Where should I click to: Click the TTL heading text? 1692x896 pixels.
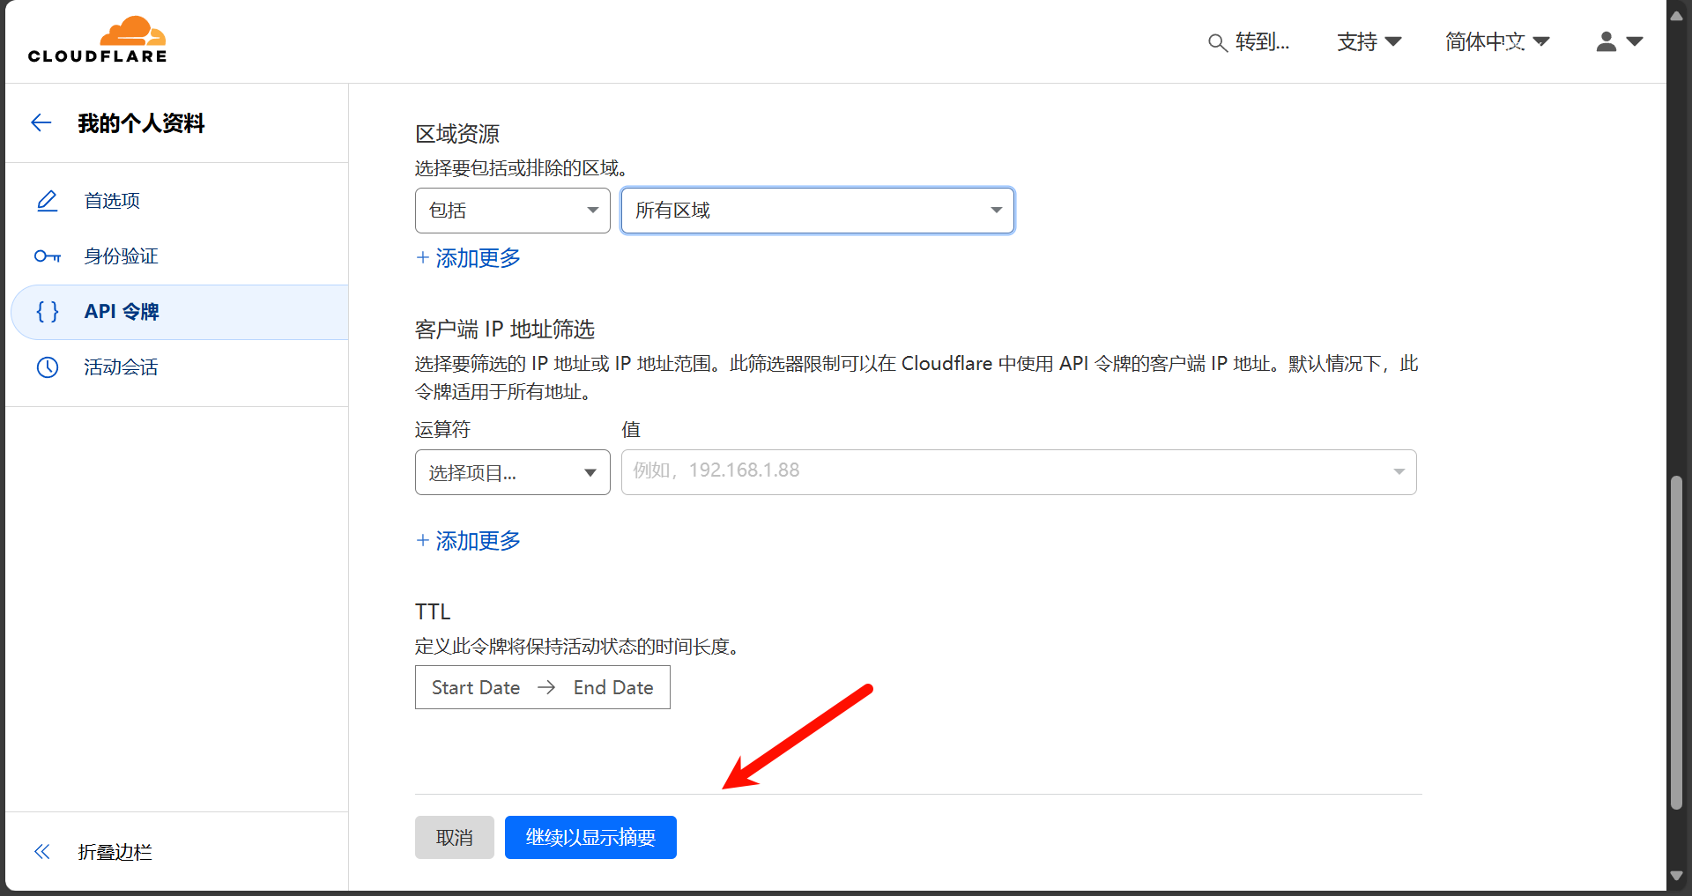(433, 611)
